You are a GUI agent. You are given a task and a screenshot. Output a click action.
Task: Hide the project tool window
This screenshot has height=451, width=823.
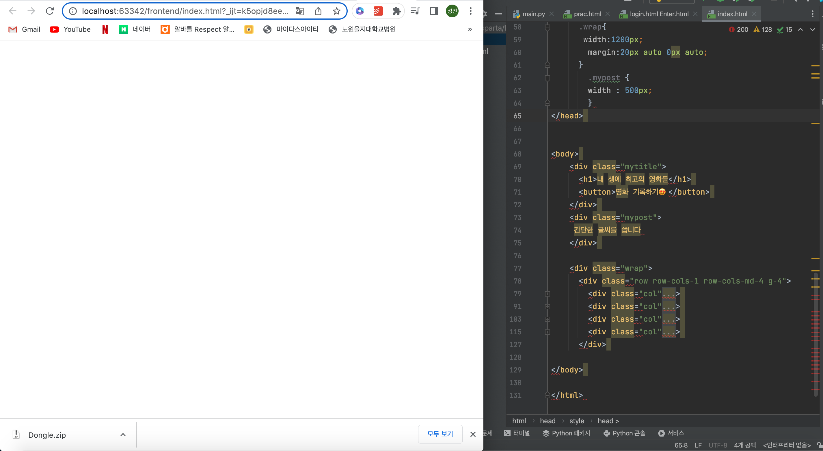click(x=498, y=14)
